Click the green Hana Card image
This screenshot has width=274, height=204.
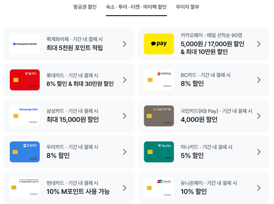click(x=159, y=152)
